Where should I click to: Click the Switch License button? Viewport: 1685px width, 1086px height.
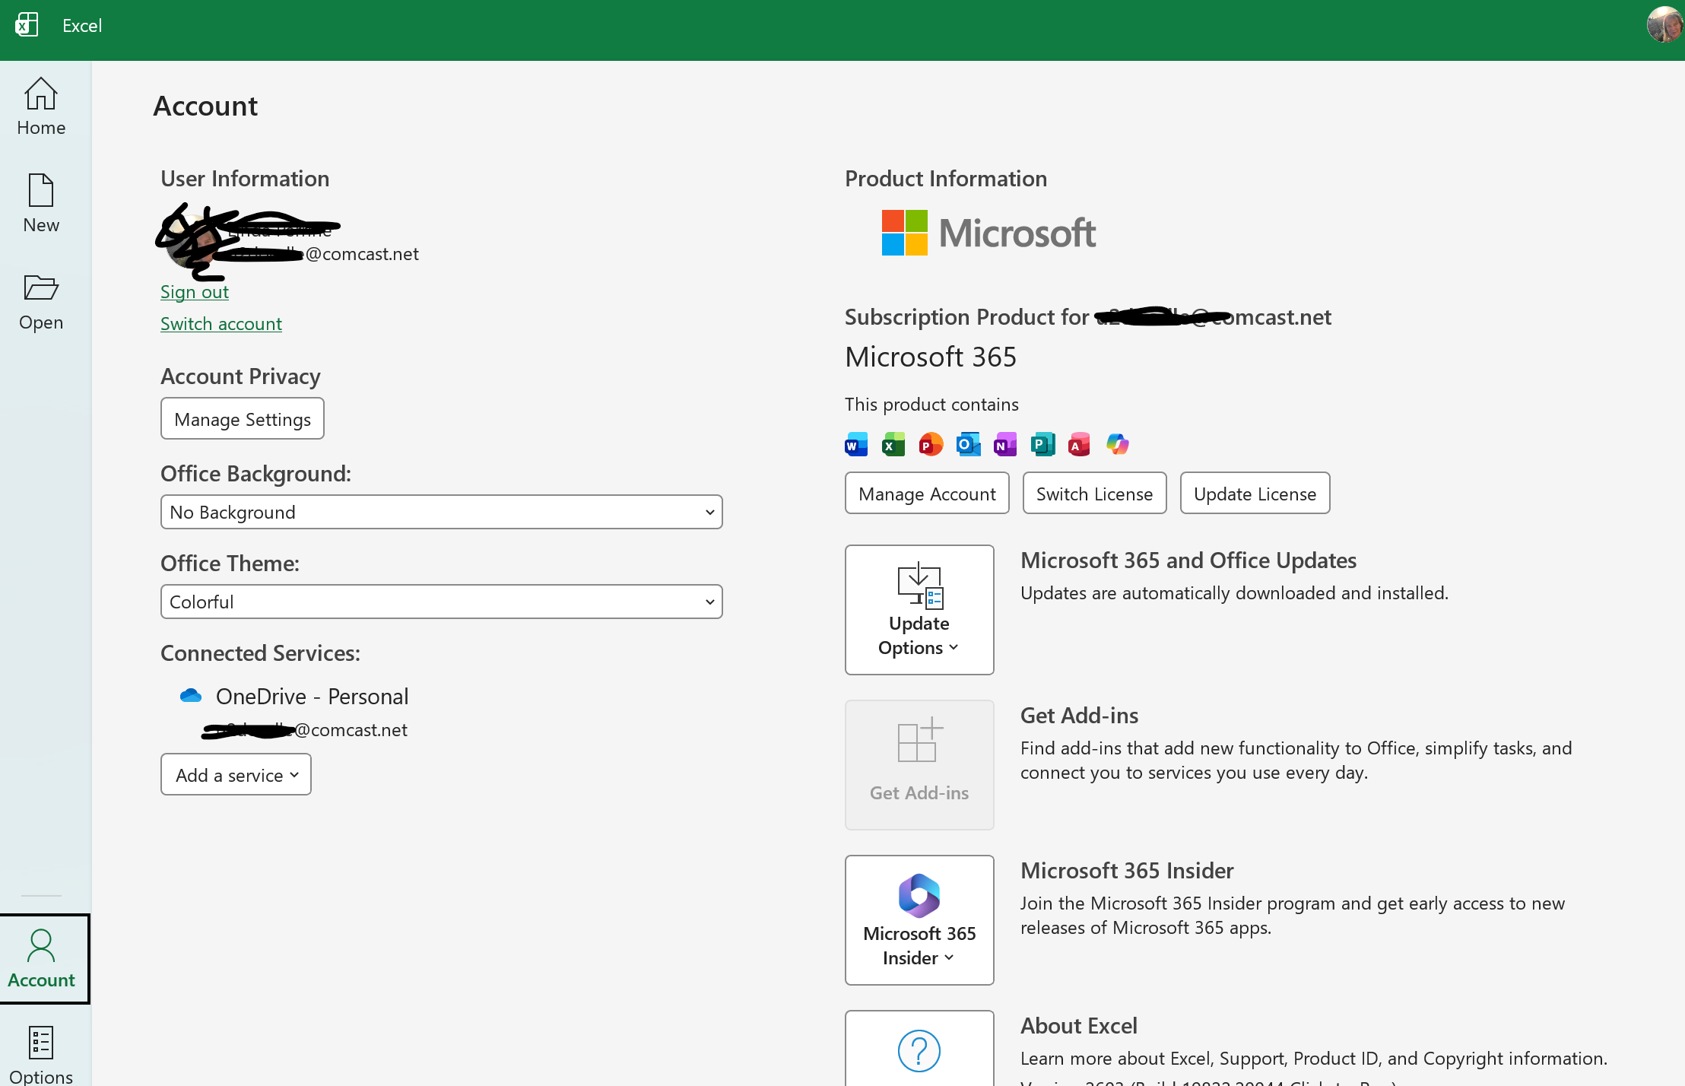(x=1095, y=494)
